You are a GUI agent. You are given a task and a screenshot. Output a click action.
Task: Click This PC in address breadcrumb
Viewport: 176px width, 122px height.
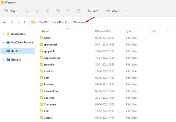[43, 22]
